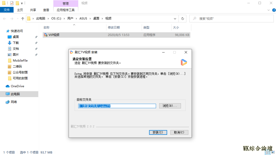Image resolution: width=276 pixels, height=155 pixels.
Task: Expand the chevron after 桌面 in breadcrumb
Action: [102, 19]
